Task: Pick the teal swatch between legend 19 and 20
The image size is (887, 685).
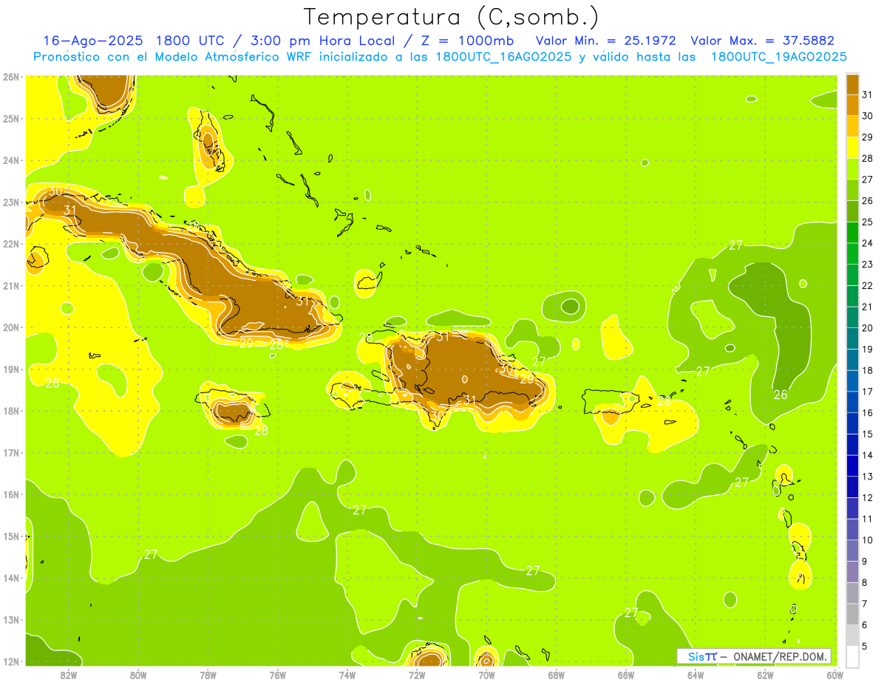Action: pyautogui.click(x=852, y=338)
